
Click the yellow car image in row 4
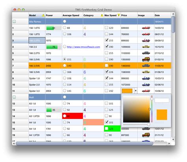[x=146, y=47]
